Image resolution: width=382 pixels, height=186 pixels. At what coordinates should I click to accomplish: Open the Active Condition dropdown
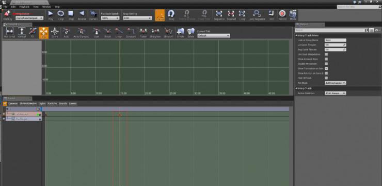(335, 93)
